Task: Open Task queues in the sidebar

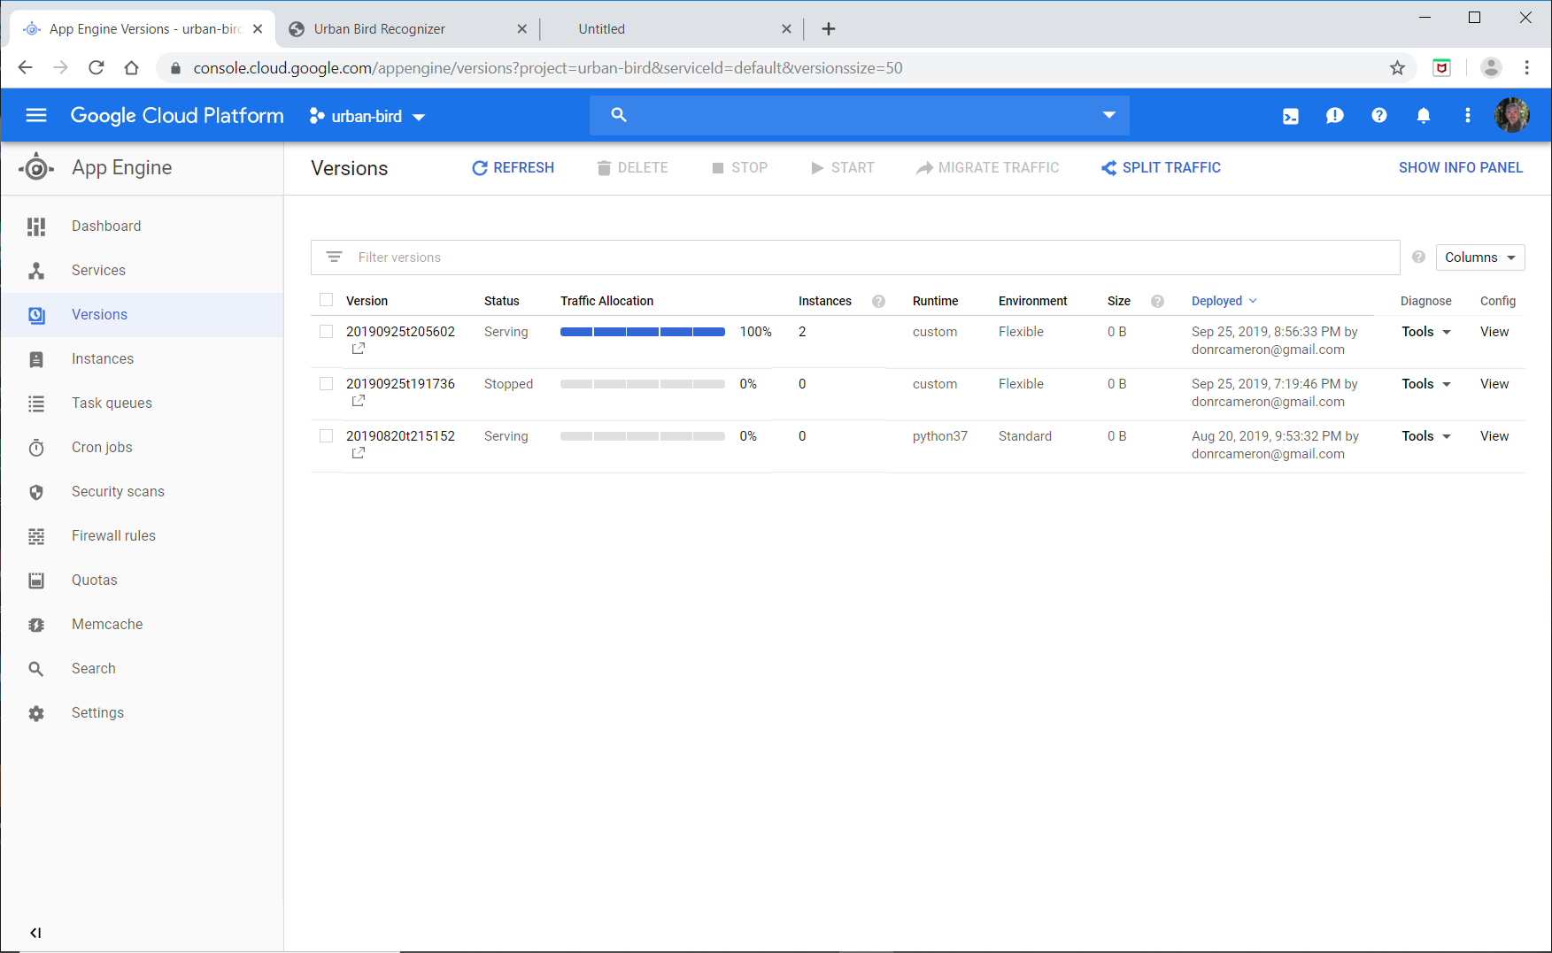Action: tap(142, 403)
